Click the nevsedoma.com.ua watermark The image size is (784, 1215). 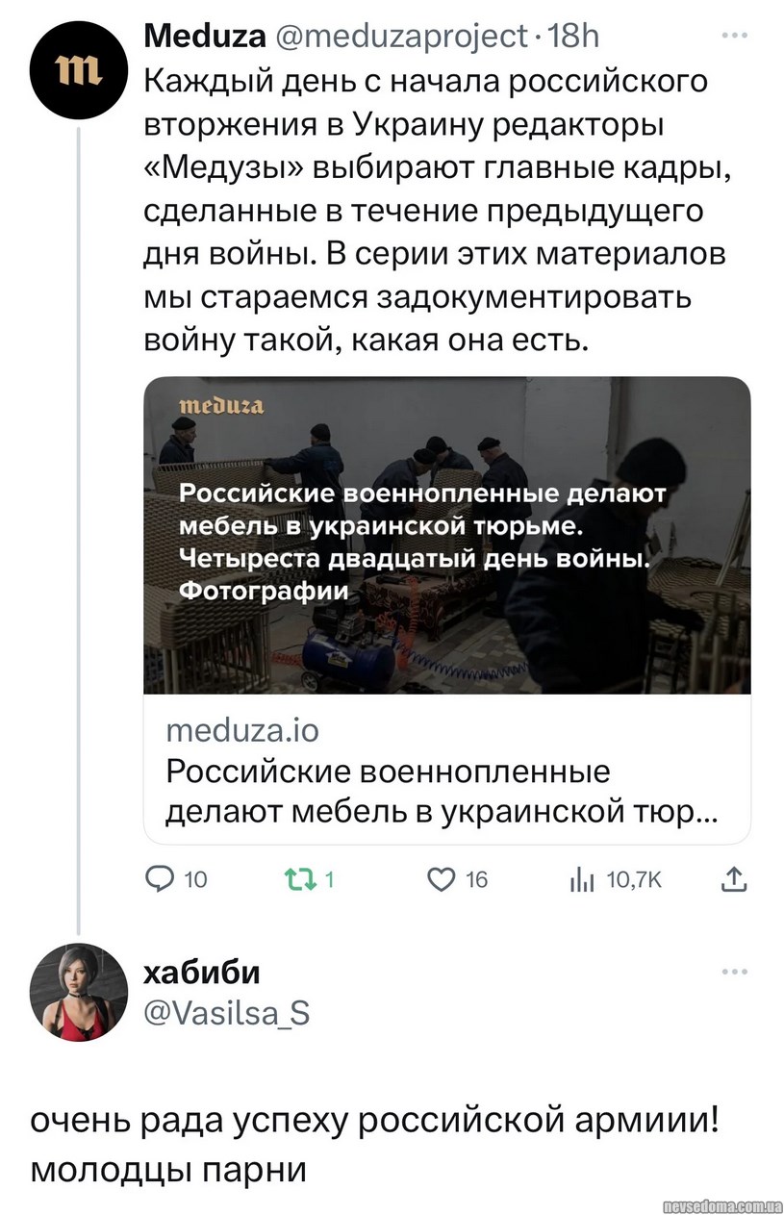click(x=722, y=1204)
